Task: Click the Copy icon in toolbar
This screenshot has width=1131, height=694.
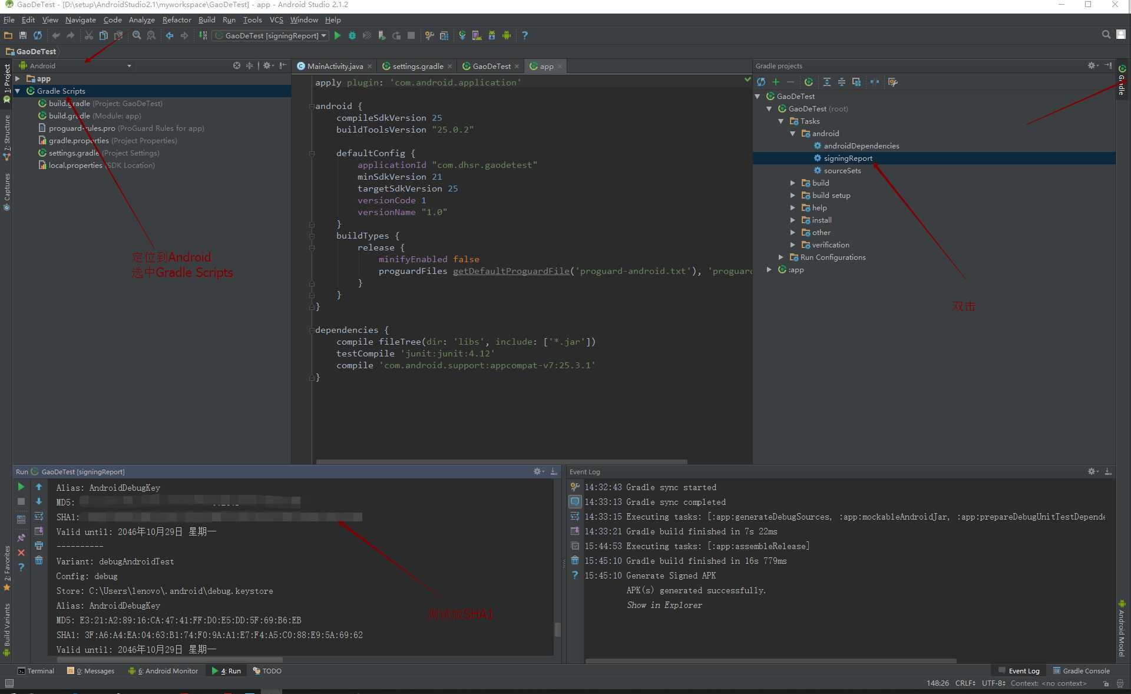Action: tap(103, 36)
